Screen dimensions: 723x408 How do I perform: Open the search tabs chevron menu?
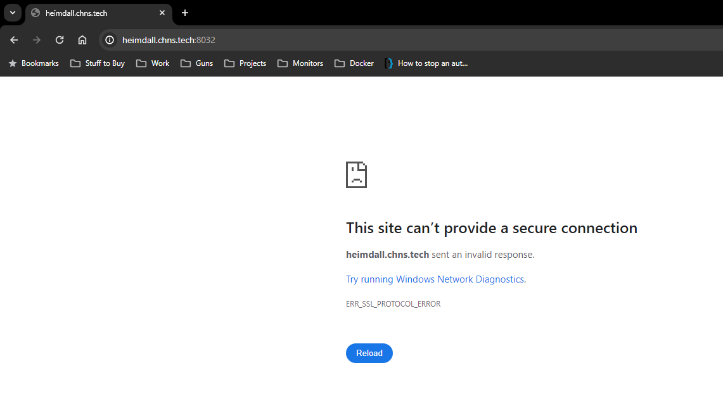(12, 13)
